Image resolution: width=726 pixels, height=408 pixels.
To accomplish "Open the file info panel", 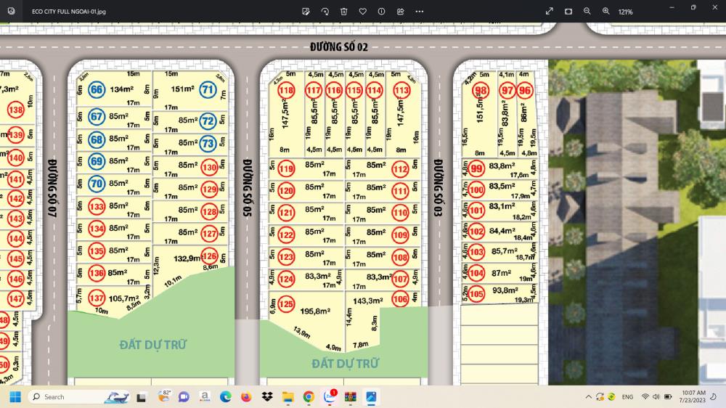I will pos(382,12).
